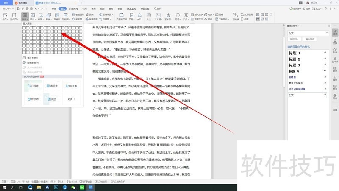Viewport: 339px width, 191px height.
Task: Click the 分页 (page break) icon
Action: point(5,17)
